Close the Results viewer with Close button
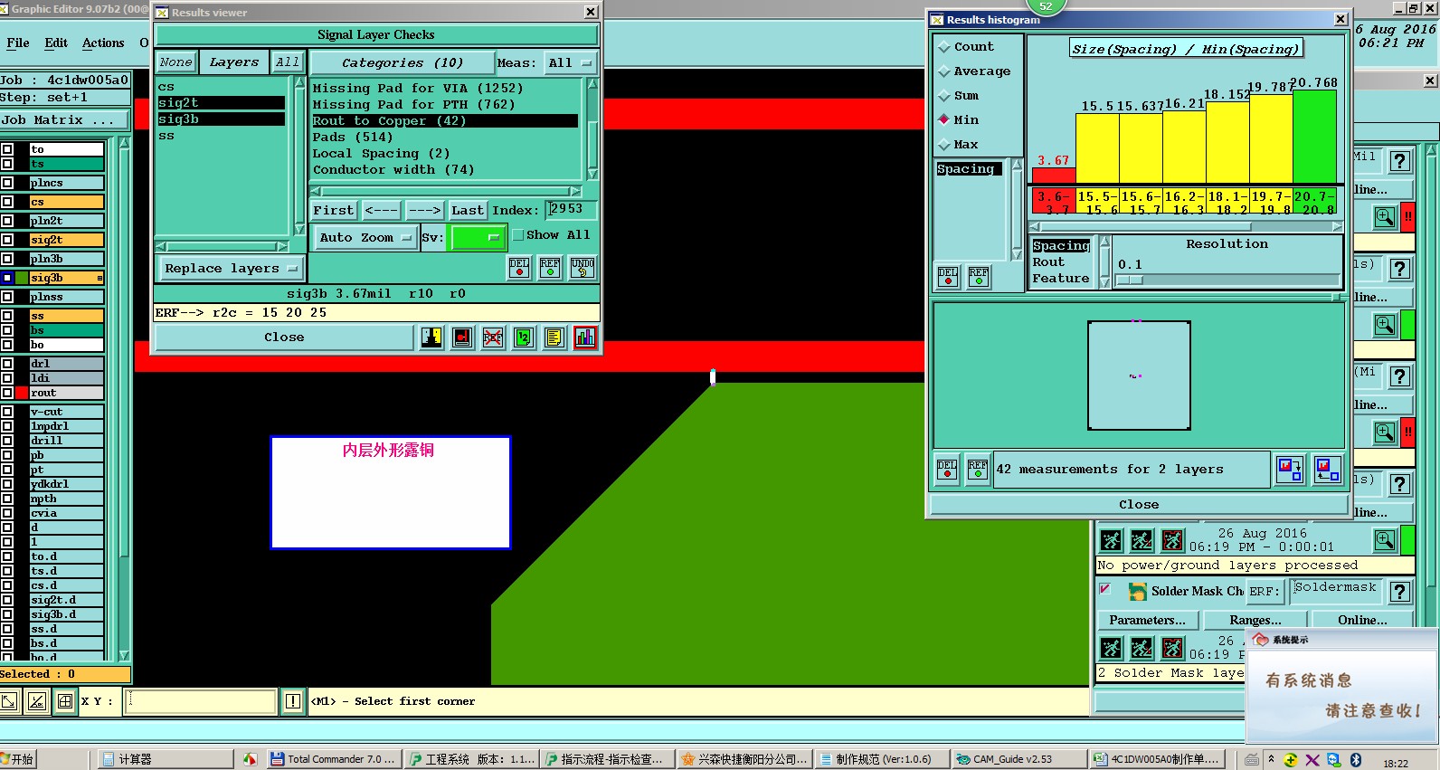Screen dimensions: 1440x770 pos(284,337)
